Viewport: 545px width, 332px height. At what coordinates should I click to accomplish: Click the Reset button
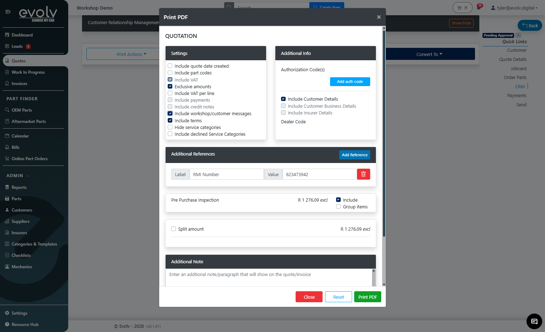(x=339, y=297)
